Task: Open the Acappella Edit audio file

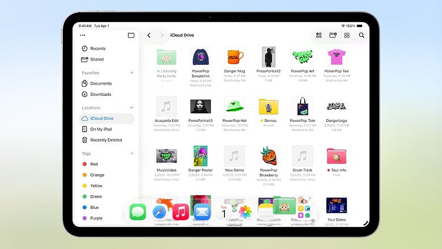Action: click(167, 106)
